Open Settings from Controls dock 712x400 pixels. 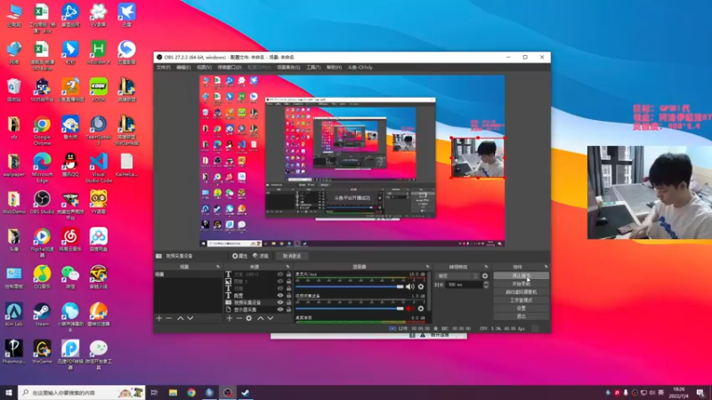pyautogui.click(x=521, y=308)
